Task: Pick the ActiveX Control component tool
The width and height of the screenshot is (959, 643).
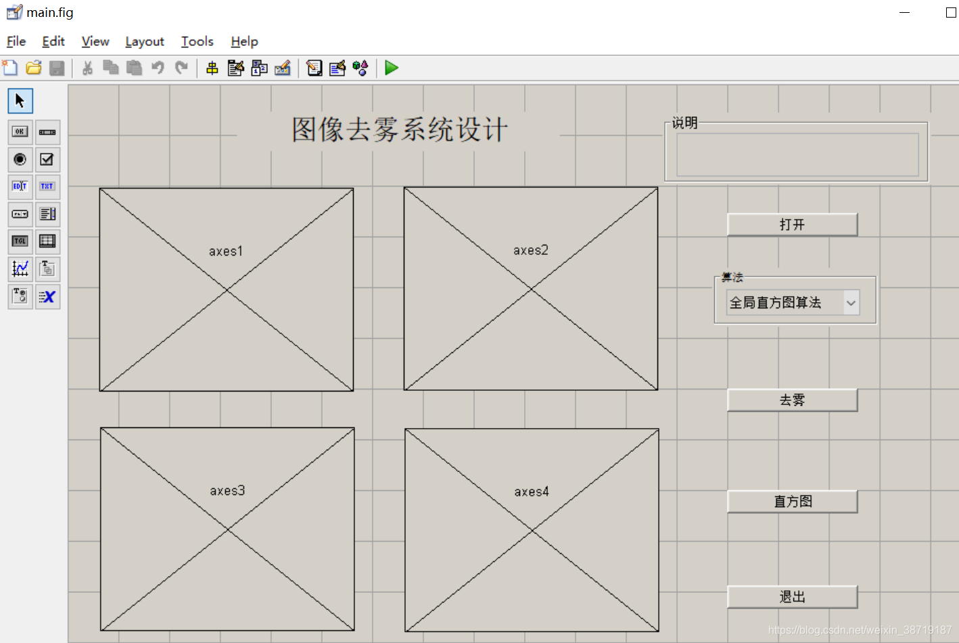Action: [x=47, y=296]
